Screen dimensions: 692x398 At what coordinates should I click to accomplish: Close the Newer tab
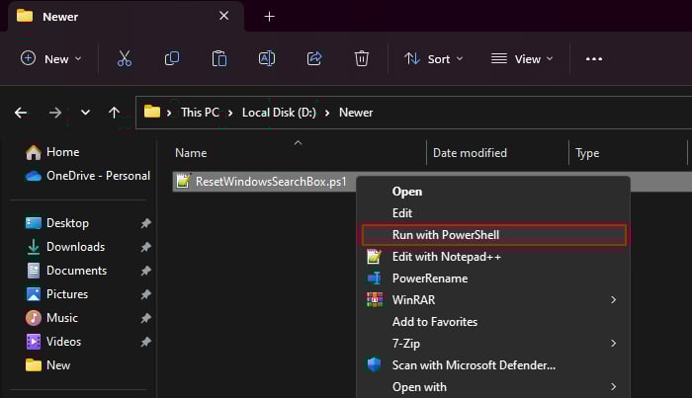pyautogui.click(x=223, y=16)
